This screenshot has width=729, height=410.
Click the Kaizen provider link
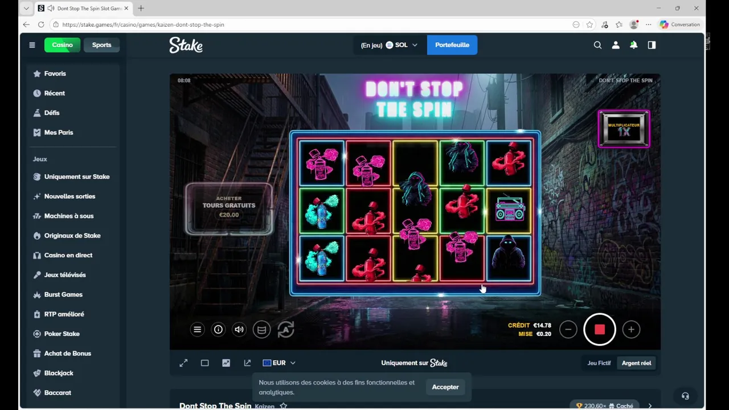click(264, 406)
